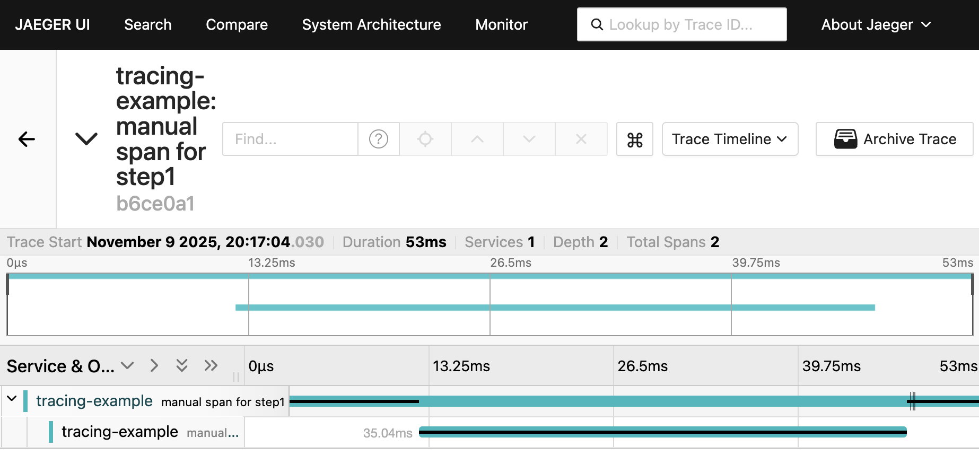The image size is (979, 455).
Task: Clear the find search with the X icon
Action: pyautogui.click(x=581, y=139)
